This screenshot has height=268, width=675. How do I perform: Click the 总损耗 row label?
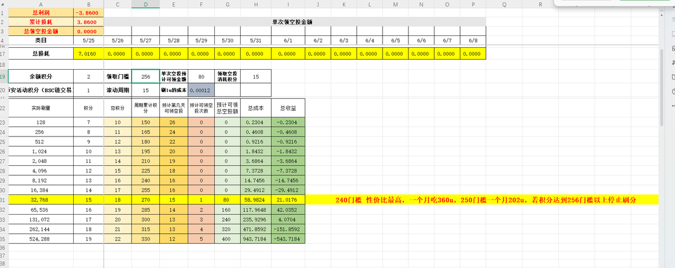(x=40, y=53)
